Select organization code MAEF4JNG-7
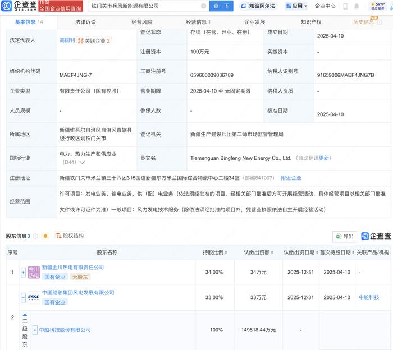 click(x=75, y=75)
